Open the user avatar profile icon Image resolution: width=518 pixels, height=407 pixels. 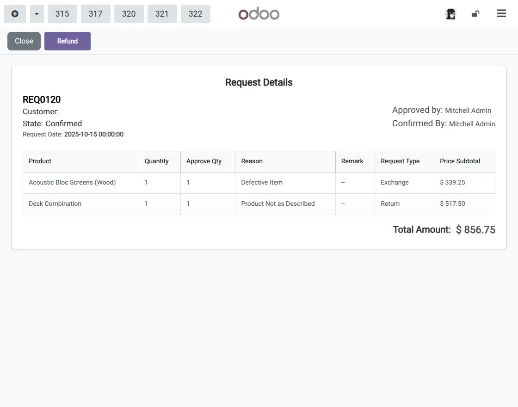(450, 13)
